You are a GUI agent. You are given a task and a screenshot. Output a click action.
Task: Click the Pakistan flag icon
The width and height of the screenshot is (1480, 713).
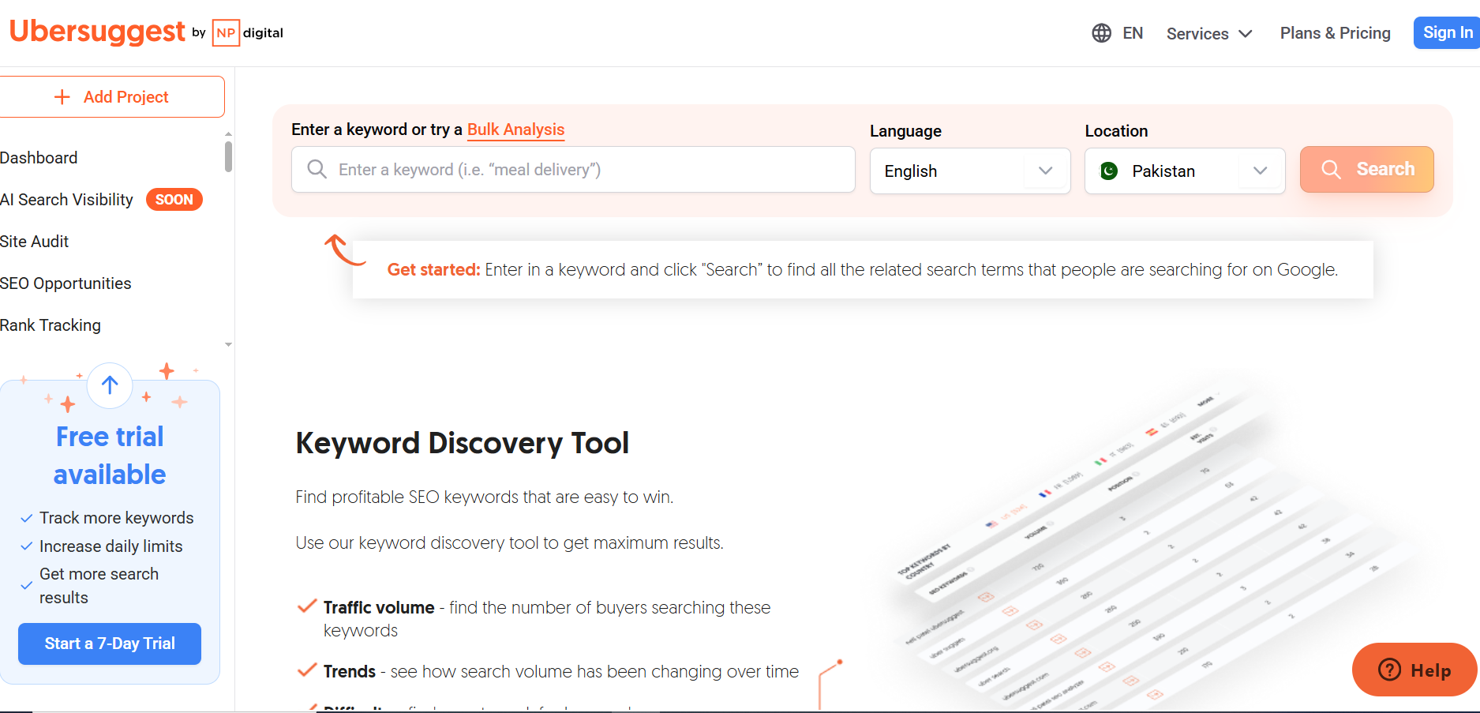pos(1109,171)
